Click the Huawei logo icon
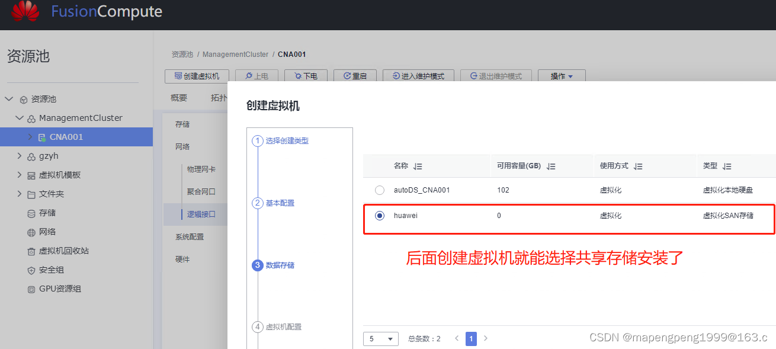 pos(25,11)
